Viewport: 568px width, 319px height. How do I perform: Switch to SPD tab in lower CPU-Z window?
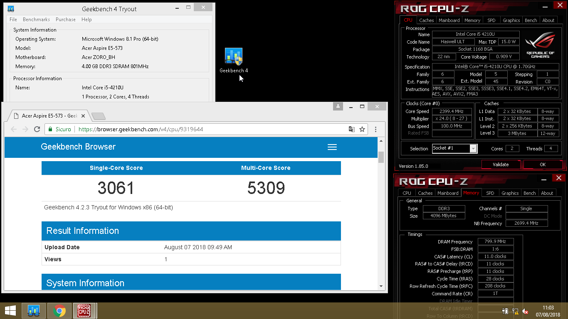[x=490, y=193]
